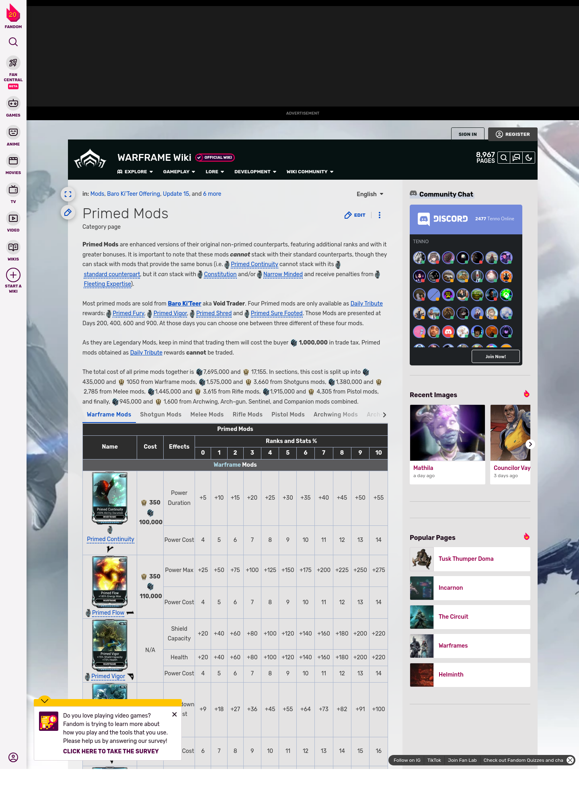The width and height of the screenshot is (579, 804).
Task: Switch to Archwing Mods tab
Action: click(x=336, y=414)
